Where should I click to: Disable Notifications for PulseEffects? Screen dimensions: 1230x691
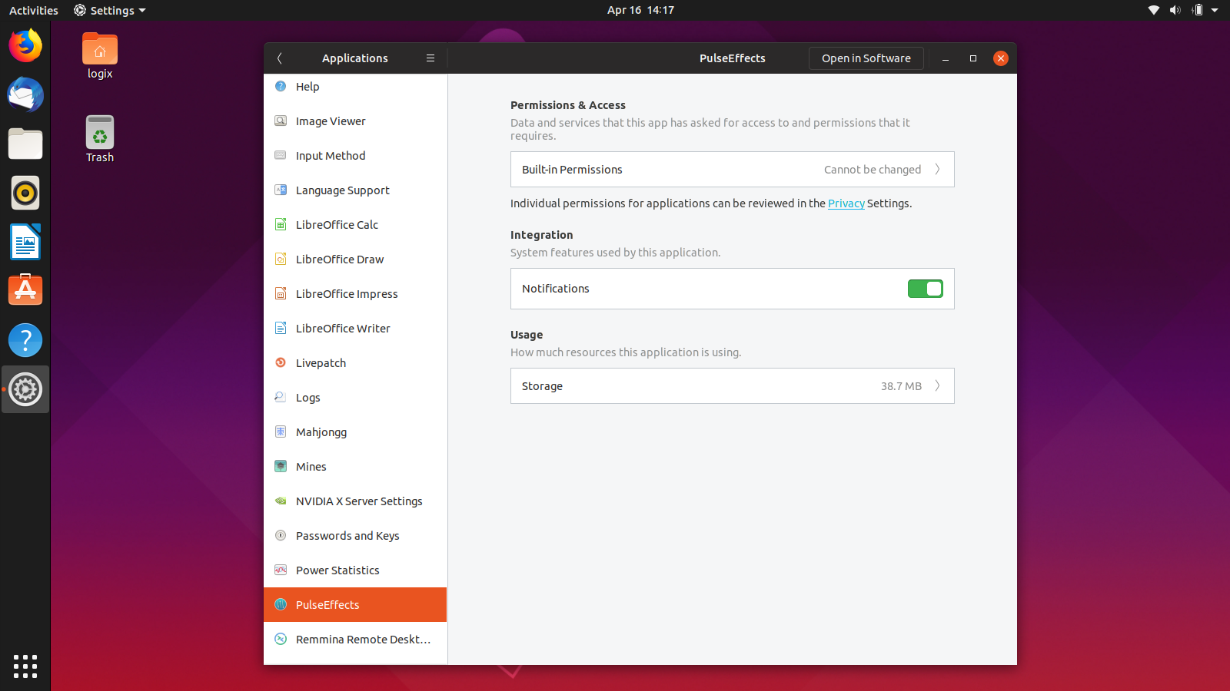925,289
